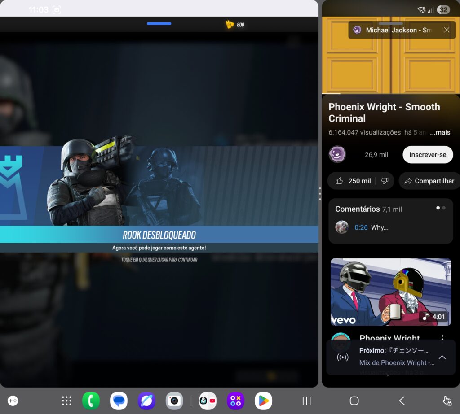Viewport: 460px width, 414px height.
Task: Launch the Messages app from the taskbar
Action: tap(119, 401)
